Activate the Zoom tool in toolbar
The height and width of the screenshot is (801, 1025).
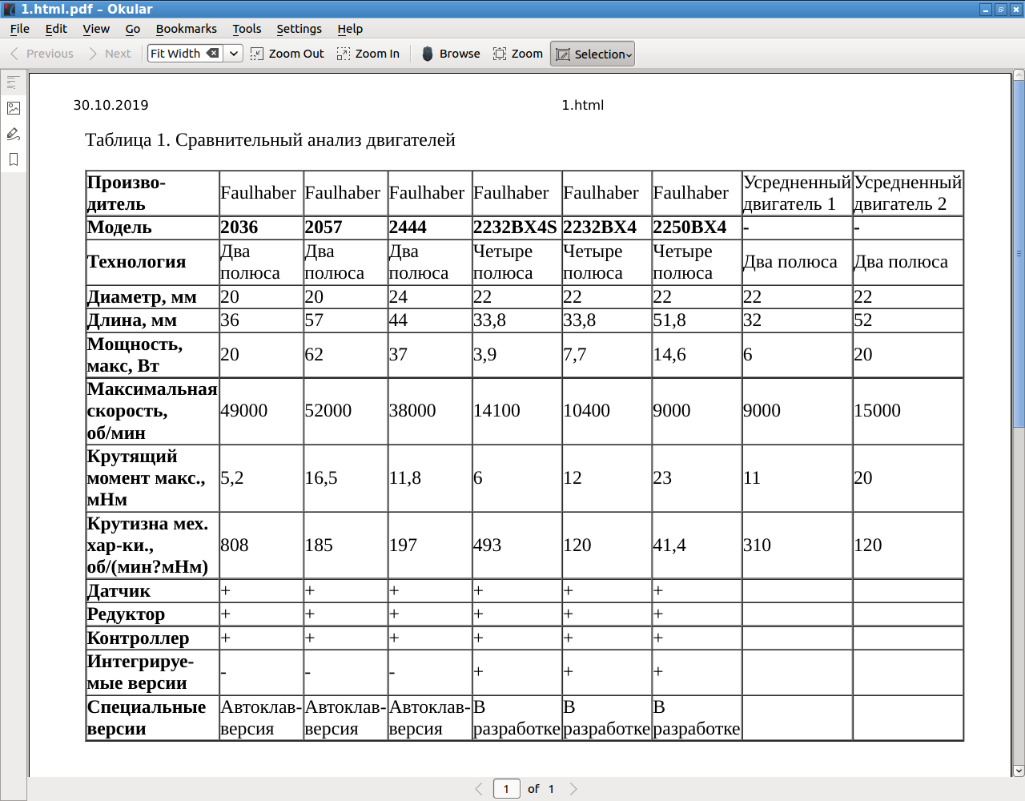click(518, 54)
